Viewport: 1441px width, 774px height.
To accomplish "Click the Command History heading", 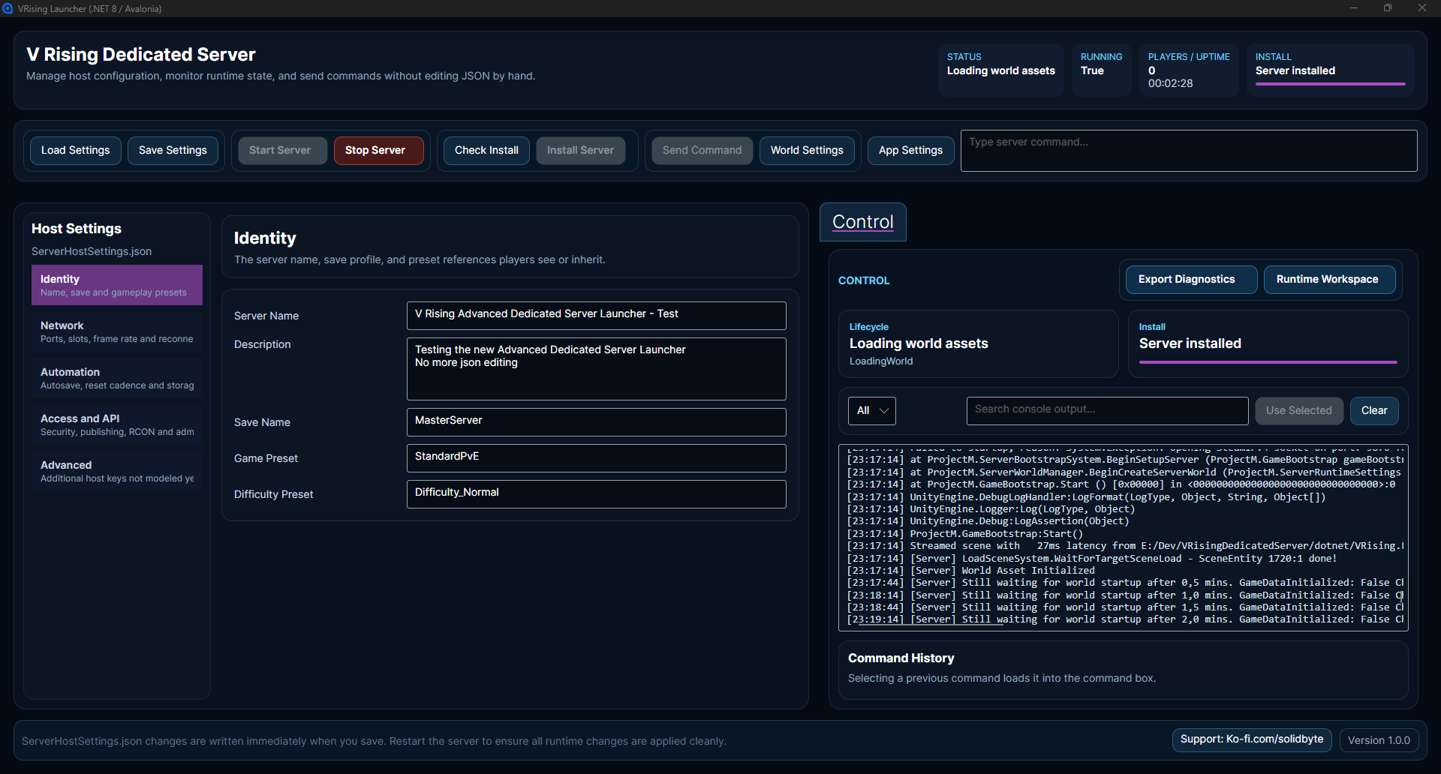I will pos(901,658).
